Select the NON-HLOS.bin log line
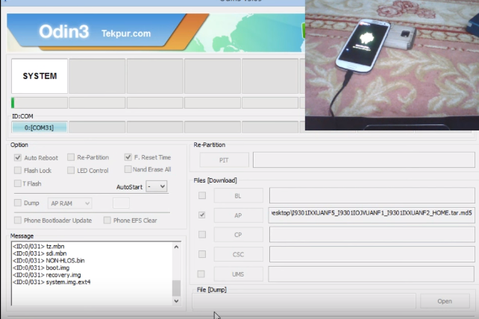Screen dimensions: 479x319 click(48, 260)
